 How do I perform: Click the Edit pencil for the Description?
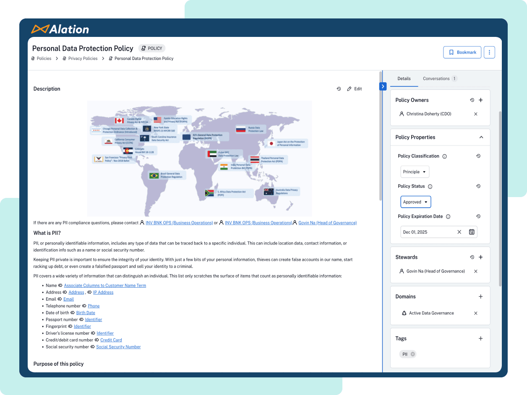pyautogui.click(x=355, y=88)
